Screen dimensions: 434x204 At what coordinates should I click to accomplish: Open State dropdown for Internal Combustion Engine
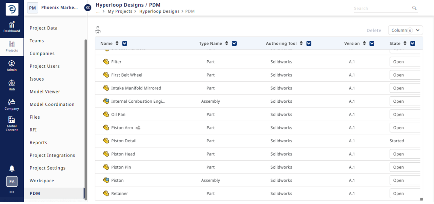405,101
